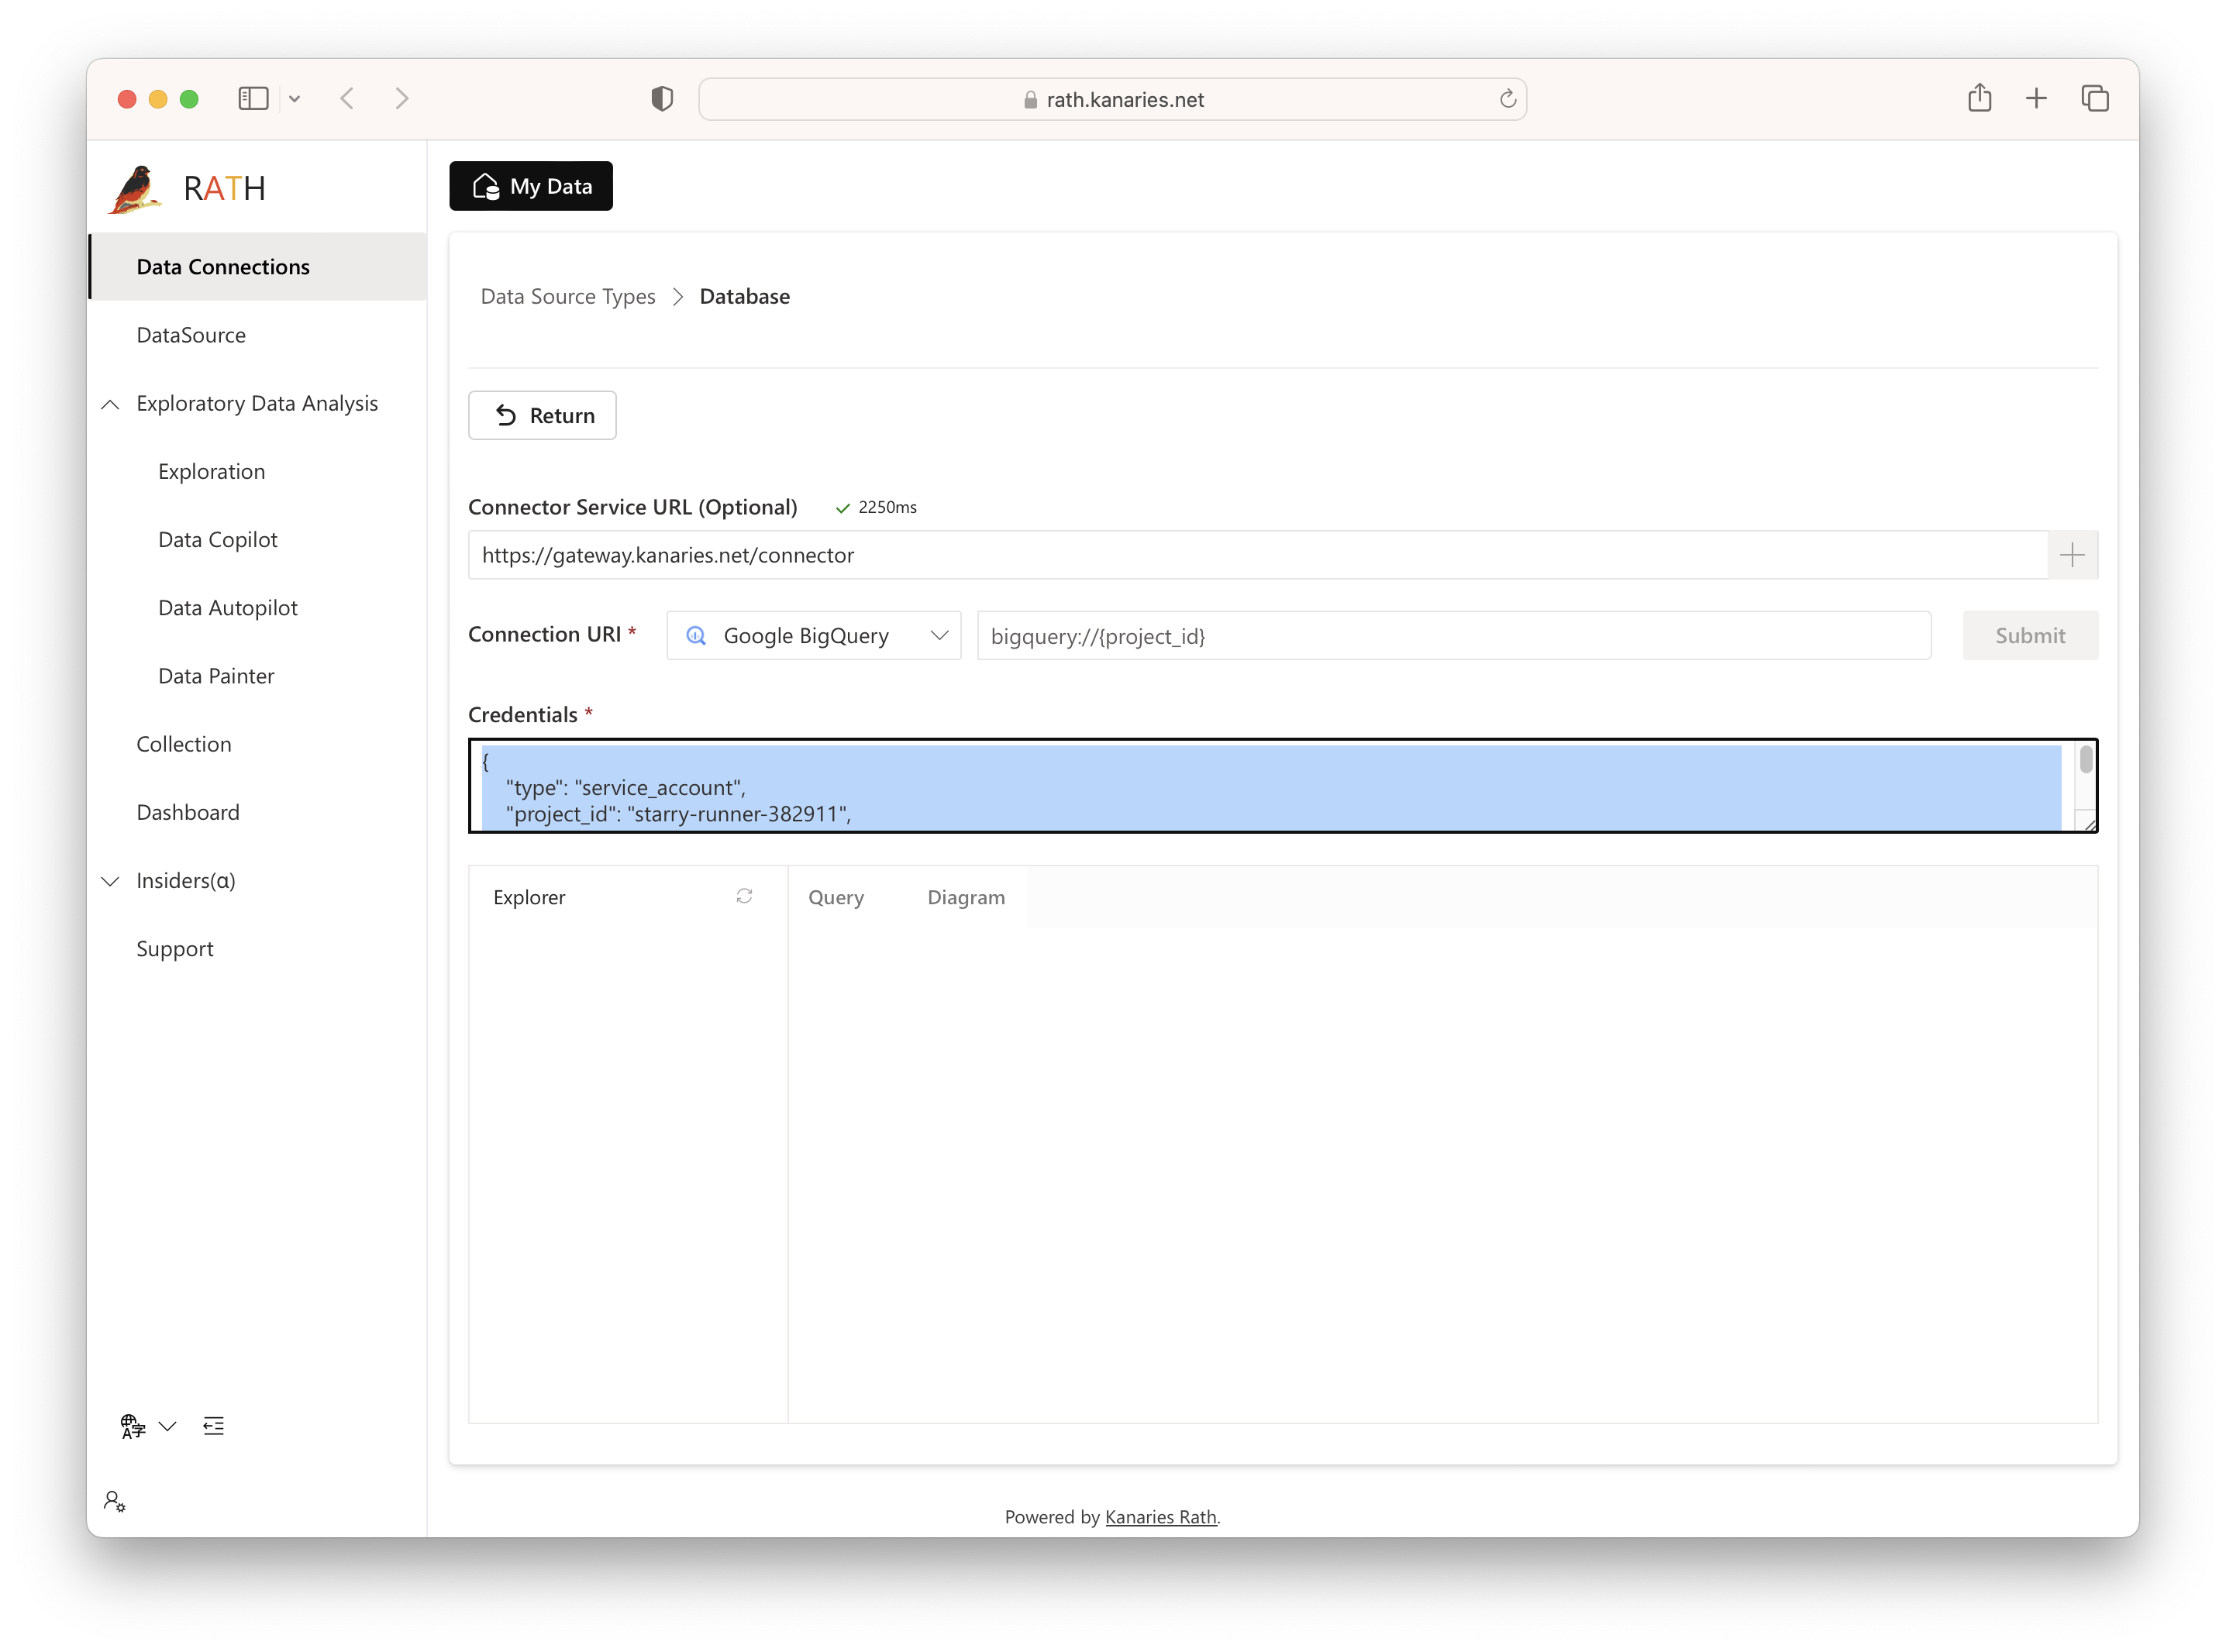This screenshot has width=2226, height=1652.
Task: Open Google BigQuery database type dropdown
Action: tap(813, 636)
